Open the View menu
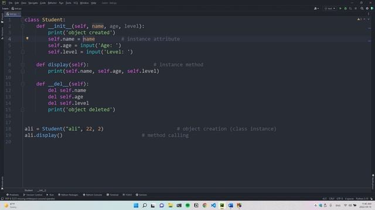The image size is (375, 210). pos(23,3)
